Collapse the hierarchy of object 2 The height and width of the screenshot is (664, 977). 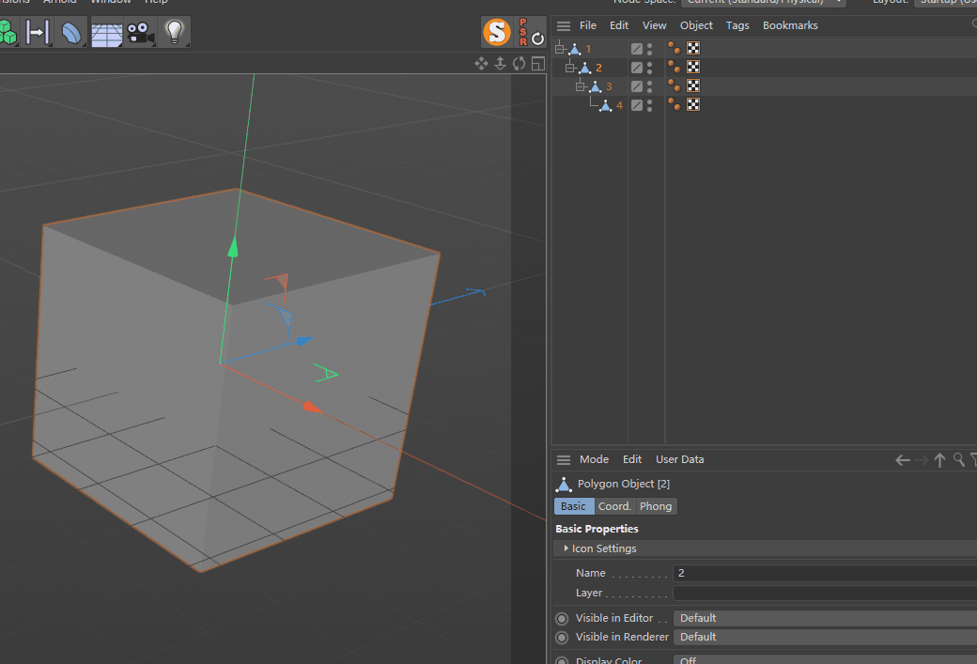point(569,68)
